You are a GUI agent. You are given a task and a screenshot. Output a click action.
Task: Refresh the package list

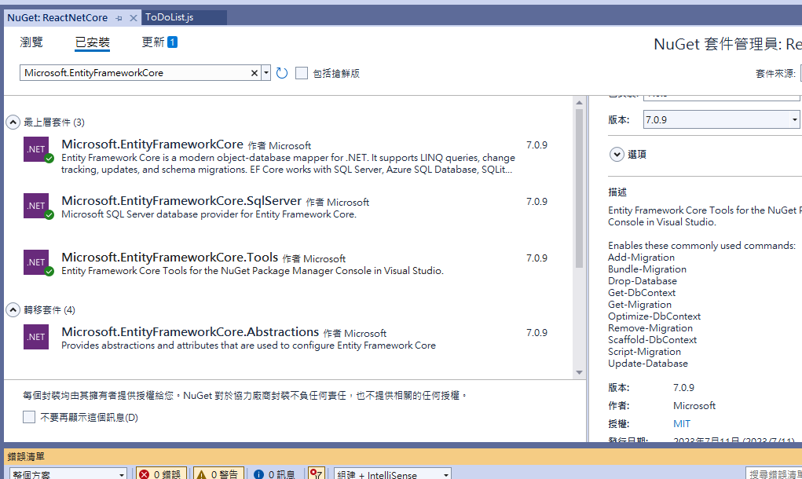(x=282, y=73)
